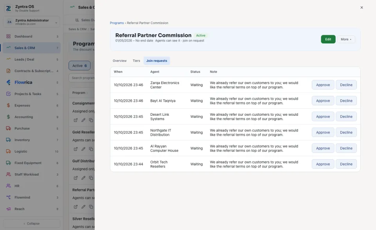The height and width of the screenshot is (230, 376).
Task: Decline Desert Link Systems request
Action: (x=346, y=117)
